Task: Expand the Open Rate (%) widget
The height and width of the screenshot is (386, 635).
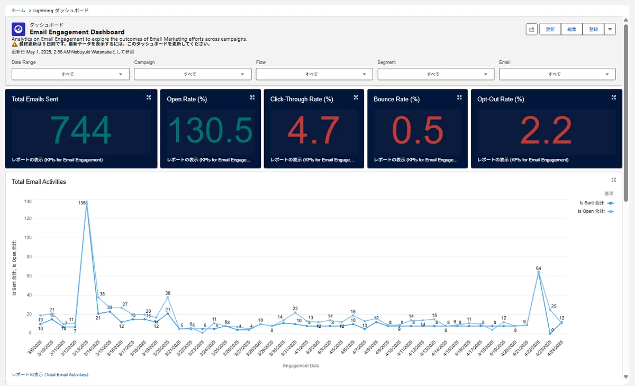Action: pyautogui.click(x=252, y=97)
